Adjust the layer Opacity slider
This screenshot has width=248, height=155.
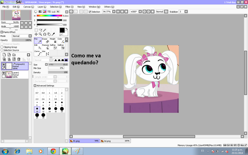point(22,40)
